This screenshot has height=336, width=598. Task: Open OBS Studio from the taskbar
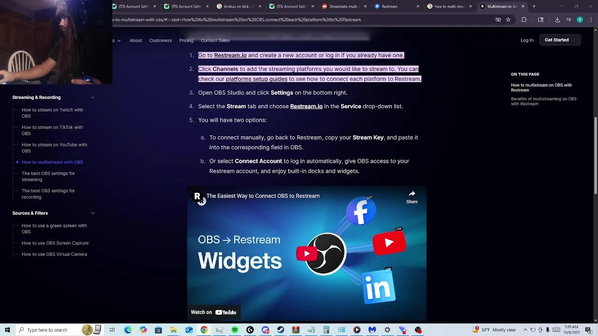[x=418, y=330]
